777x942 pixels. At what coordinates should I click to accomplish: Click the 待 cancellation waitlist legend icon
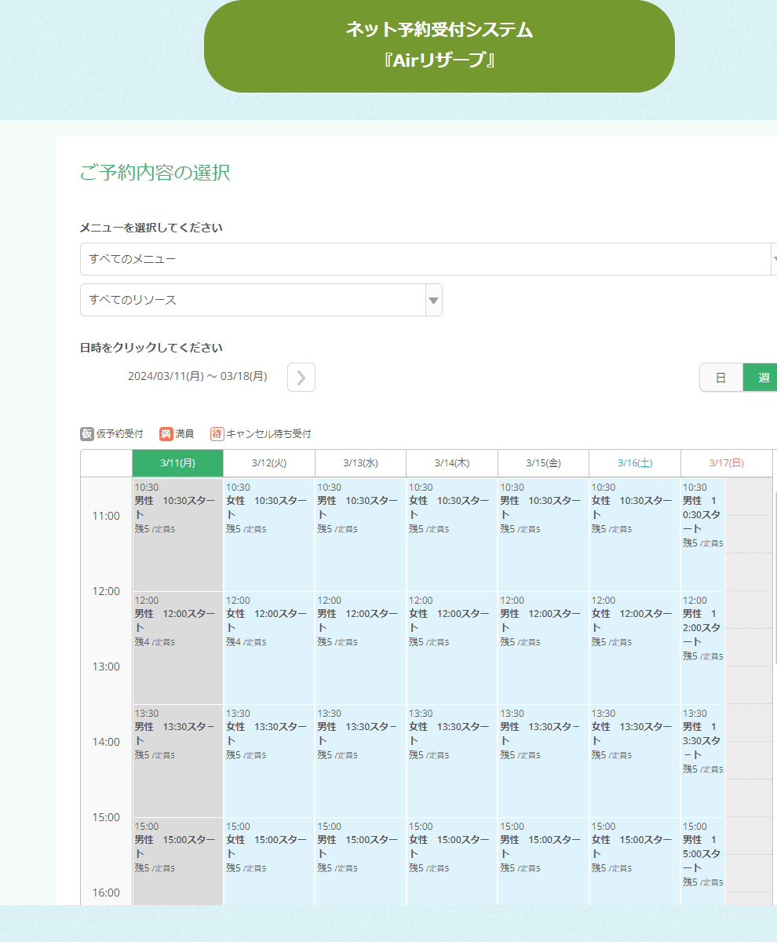217,433
